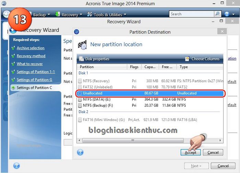Expand Tools & Utilities dropdown arrow
This screenshot has height=173, width=240.
125,14
